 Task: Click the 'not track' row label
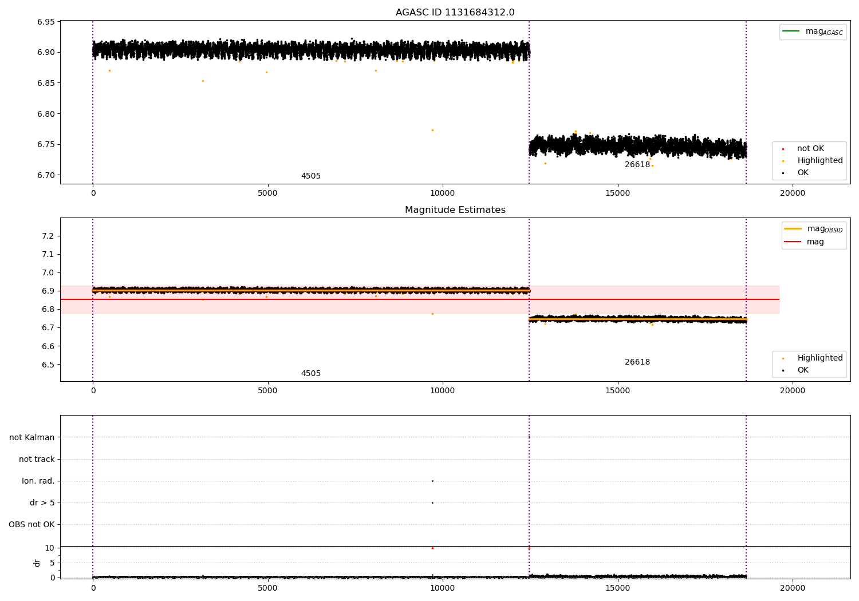pos(37,460)
